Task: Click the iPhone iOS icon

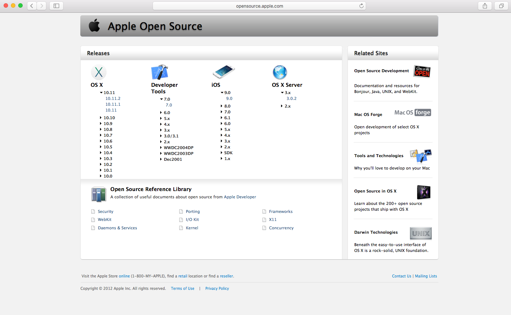Action: point(223,72)
